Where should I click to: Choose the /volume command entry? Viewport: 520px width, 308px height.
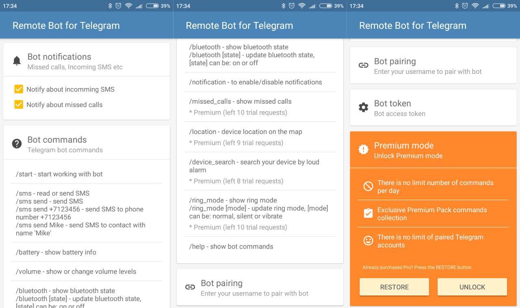click(76, 271)
